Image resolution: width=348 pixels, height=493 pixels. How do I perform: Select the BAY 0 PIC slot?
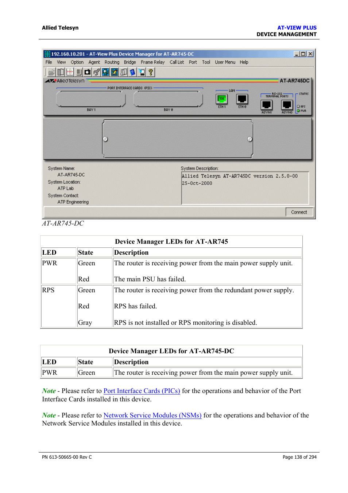tap(168, 99)
